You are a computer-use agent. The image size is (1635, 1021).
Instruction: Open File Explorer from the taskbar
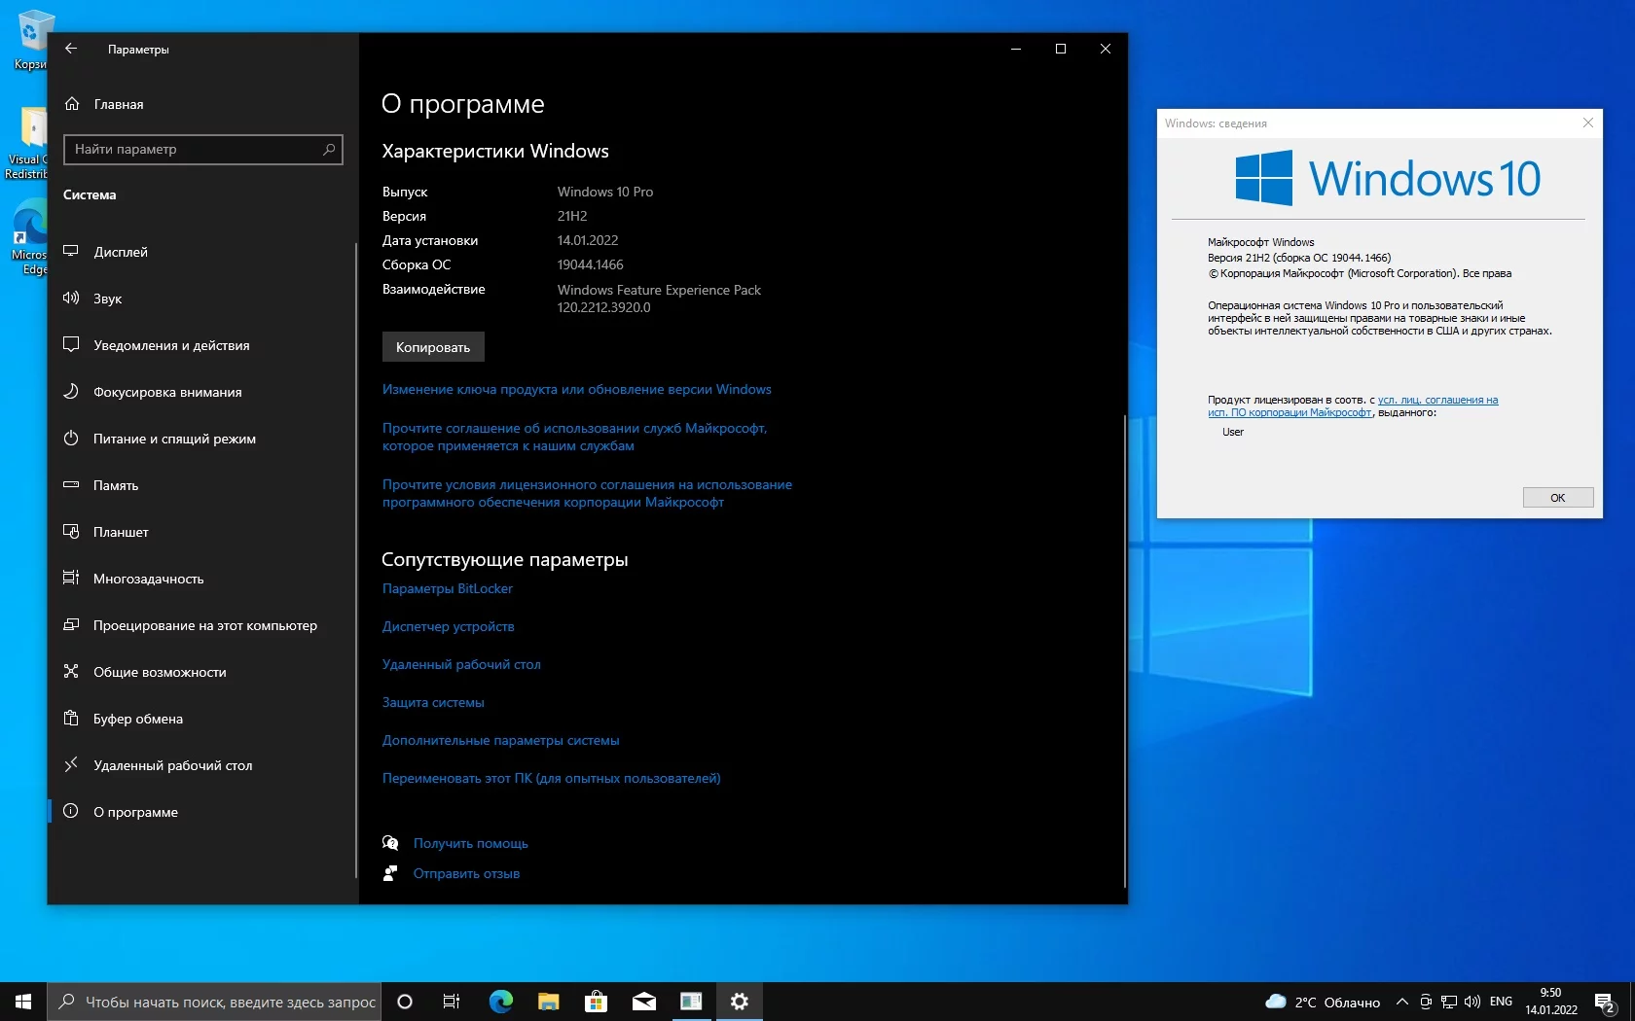549,1002
